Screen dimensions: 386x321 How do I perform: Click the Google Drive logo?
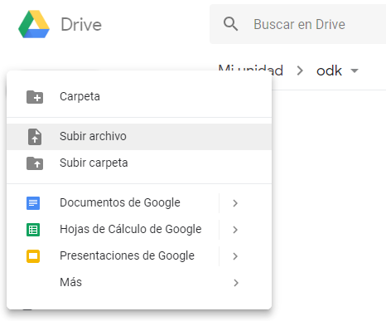click(x=34, y=24)
